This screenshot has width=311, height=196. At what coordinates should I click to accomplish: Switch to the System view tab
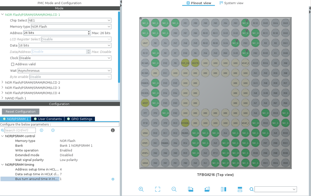[231, 3]
